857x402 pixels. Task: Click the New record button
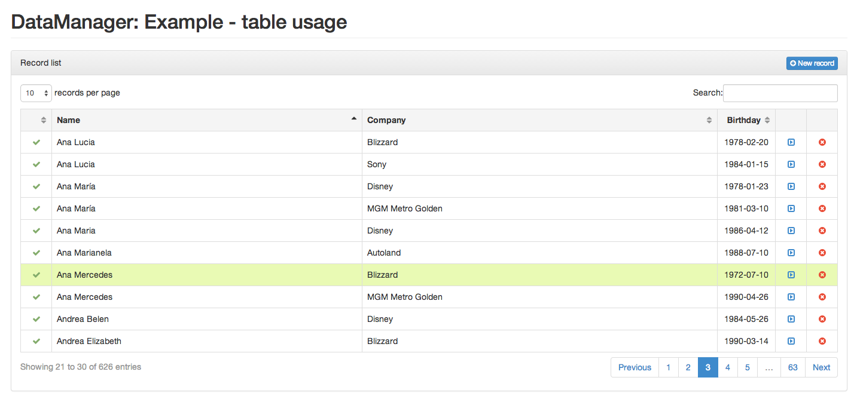tap(812, 63)
